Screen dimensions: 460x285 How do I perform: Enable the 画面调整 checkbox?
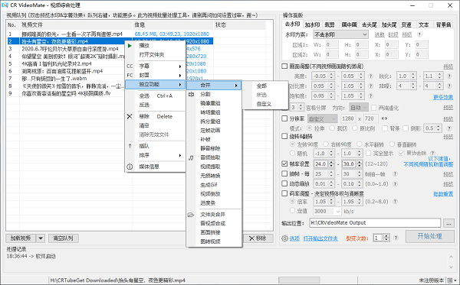coord(284,66)
